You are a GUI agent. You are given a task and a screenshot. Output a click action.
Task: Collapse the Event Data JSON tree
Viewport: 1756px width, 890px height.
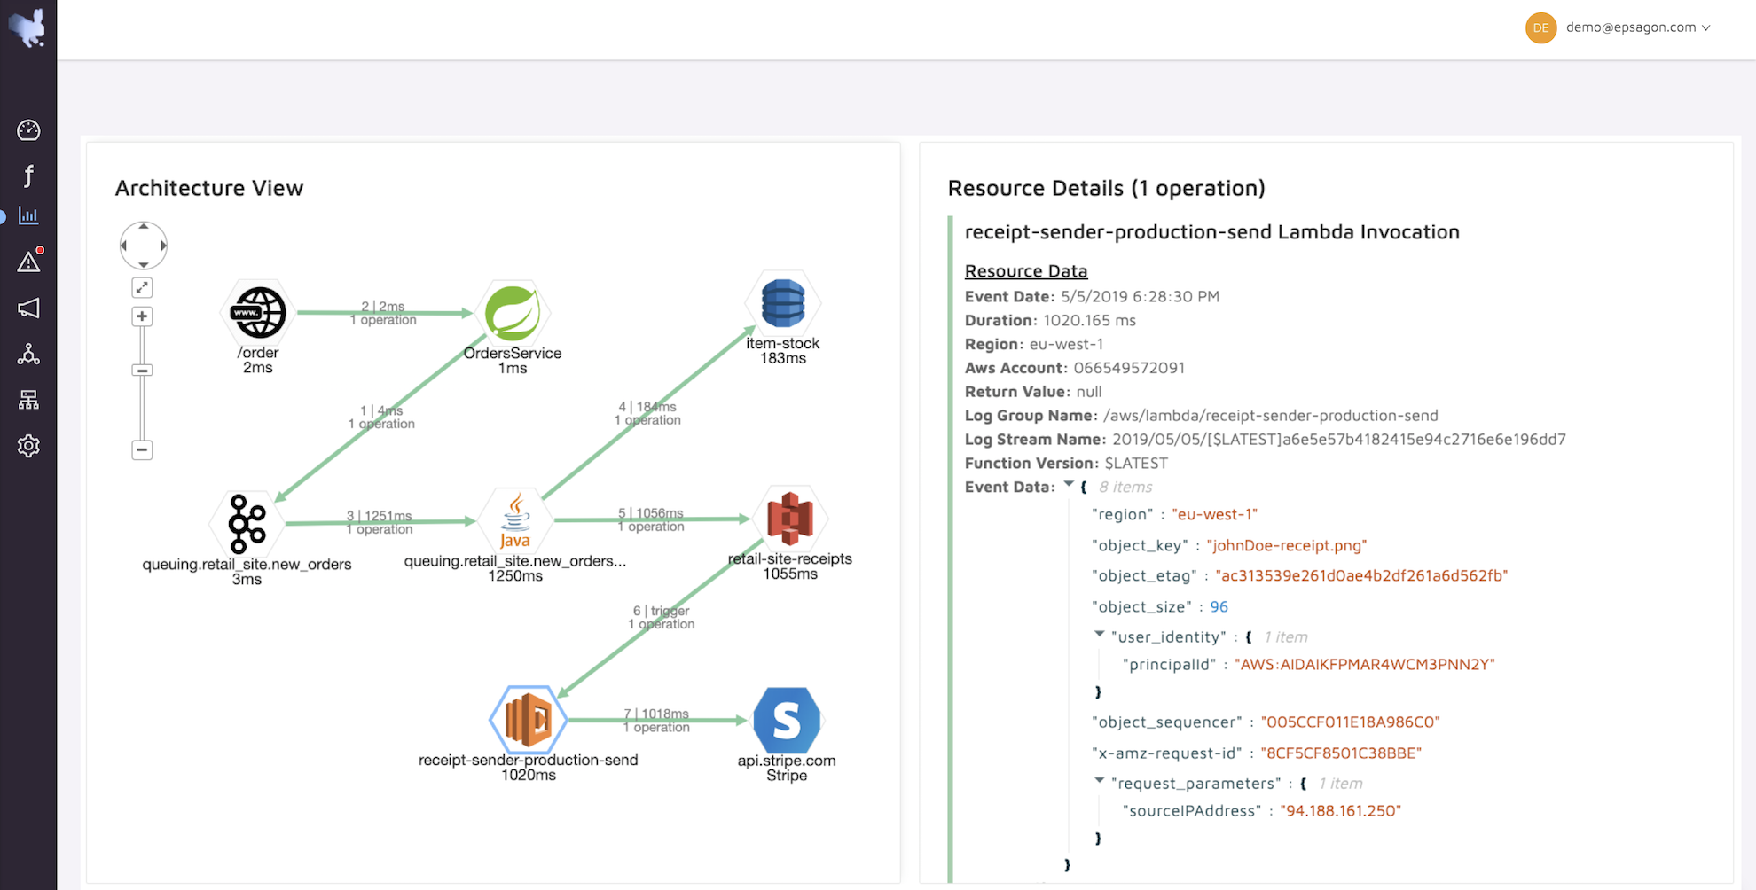pos(1069,485)
